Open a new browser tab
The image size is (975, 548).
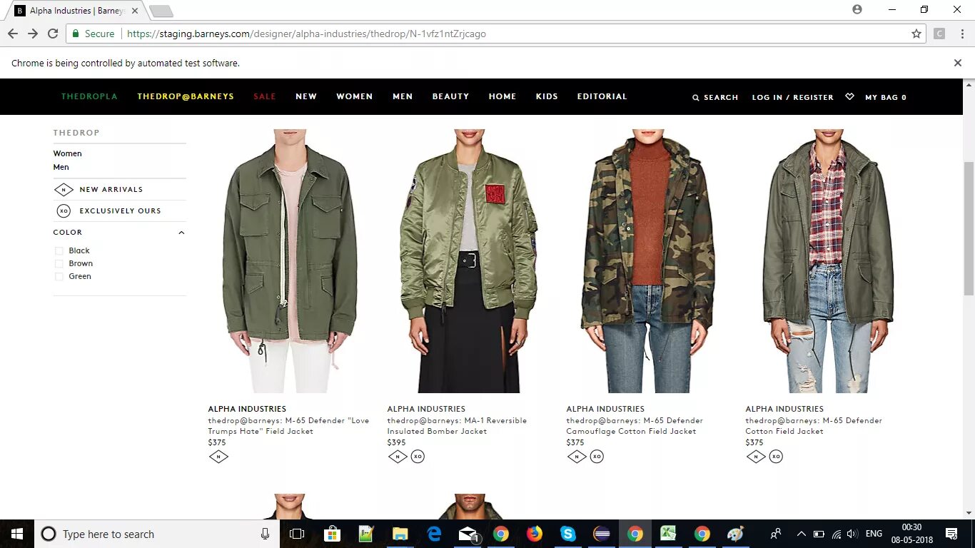[161, 11]
